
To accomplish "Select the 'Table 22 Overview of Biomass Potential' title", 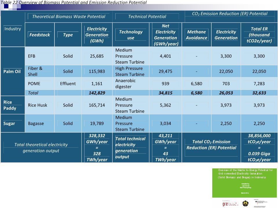I will click(x=74, y=2).
